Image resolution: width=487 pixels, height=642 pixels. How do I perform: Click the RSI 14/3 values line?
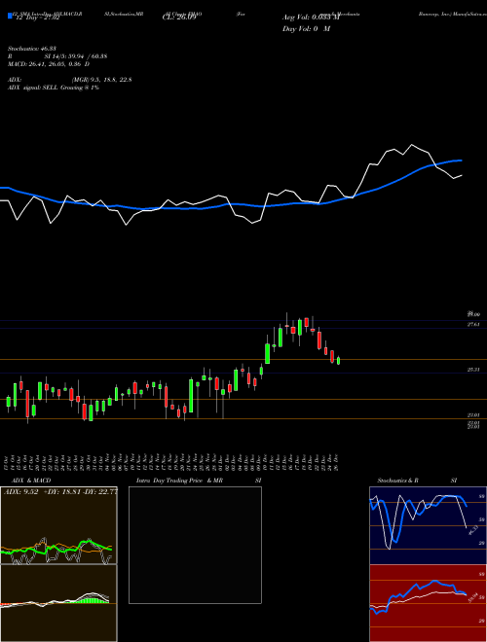(x=57, y=56)
